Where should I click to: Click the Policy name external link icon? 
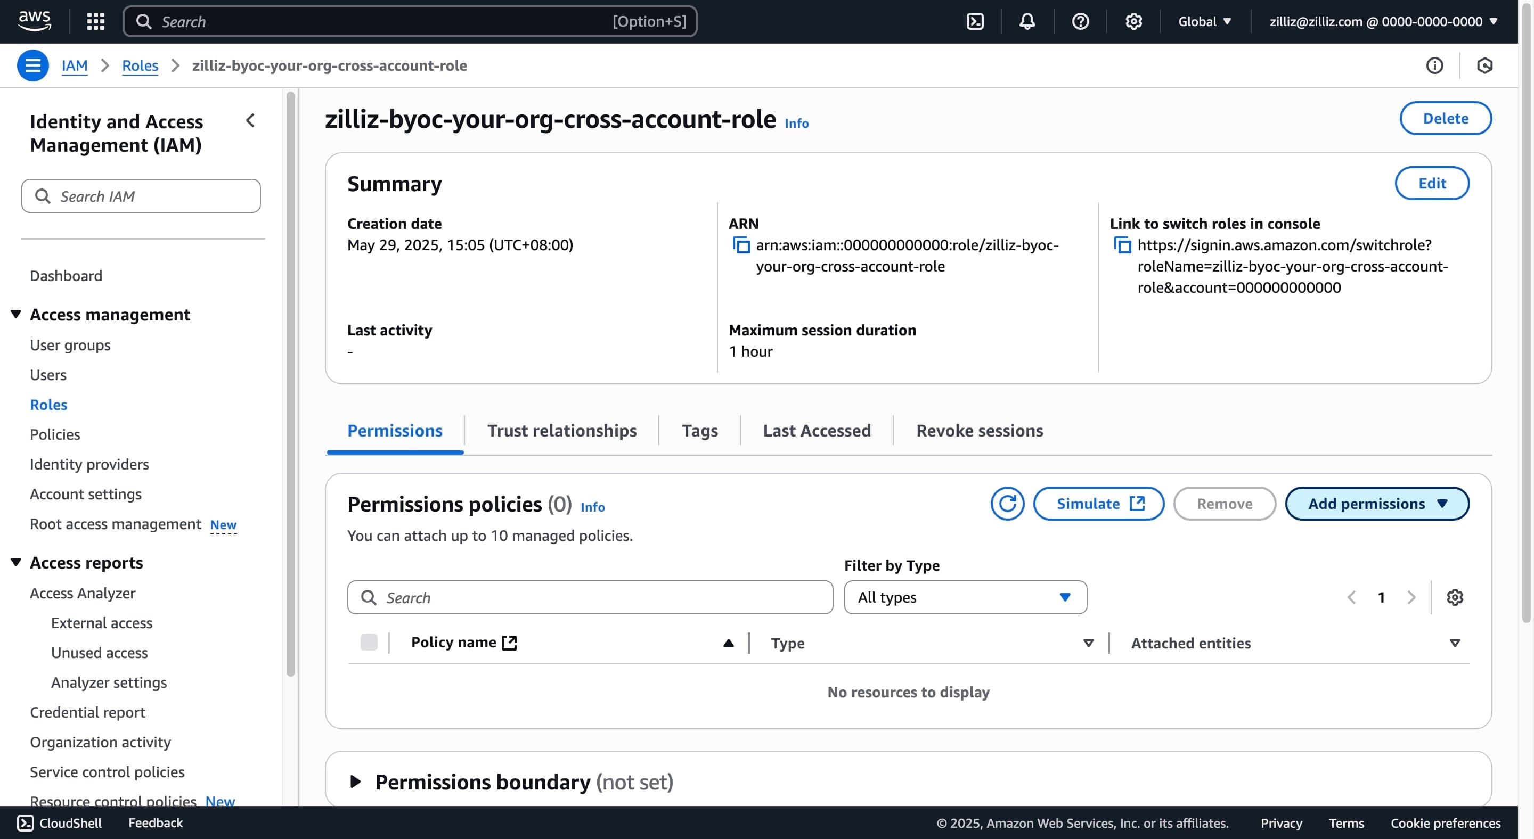tap(509, 643)
